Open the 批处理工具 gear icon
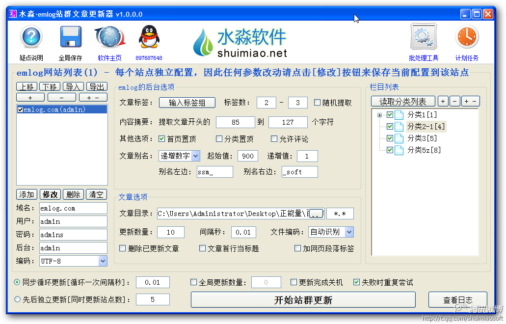The image size is (506, 324). point(424,36)
